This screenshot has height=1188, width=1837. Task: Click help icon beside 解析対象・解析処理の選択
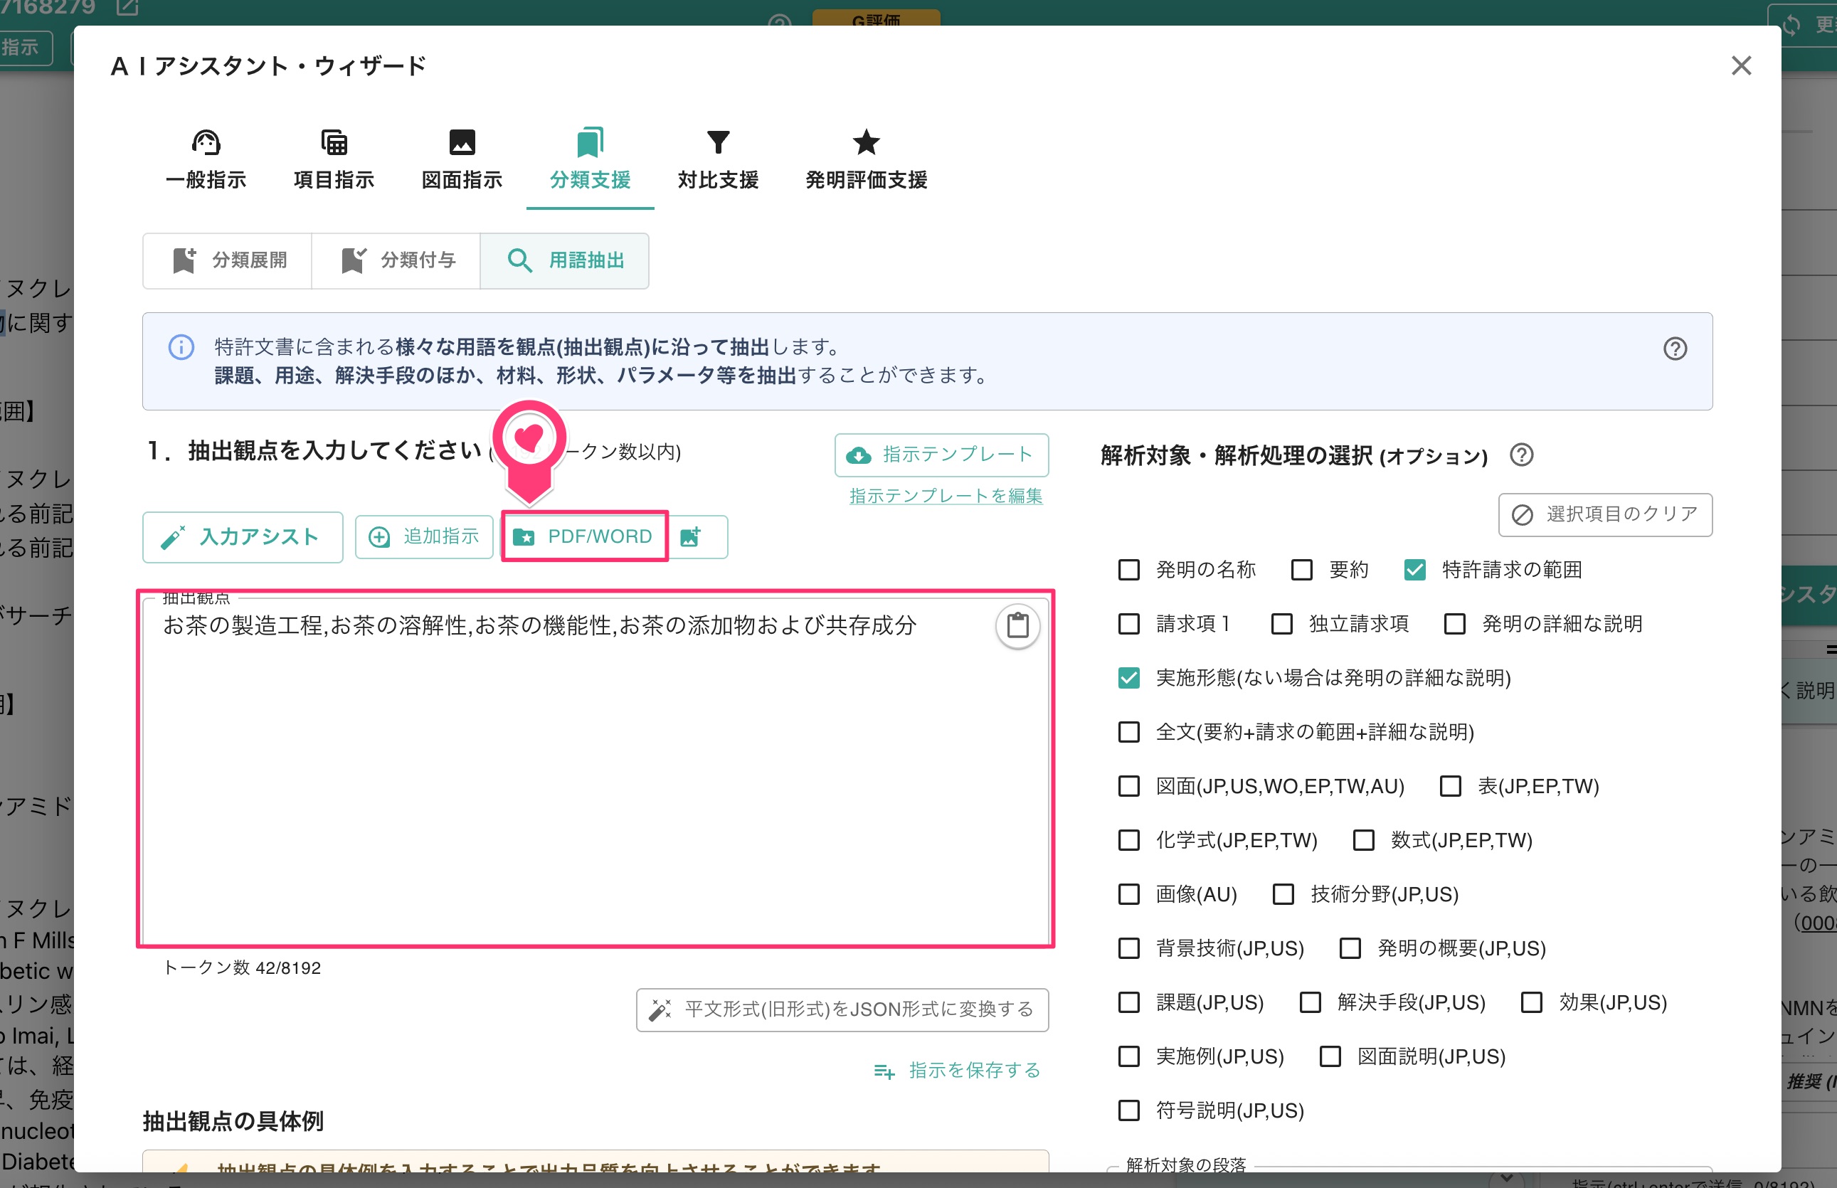click(1521, 455)
